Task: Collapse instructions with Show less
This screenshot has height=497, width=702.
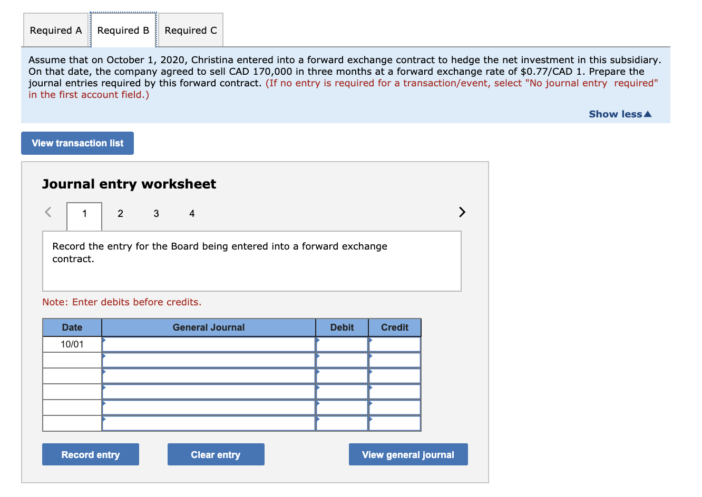Action: tap(620, 114)
